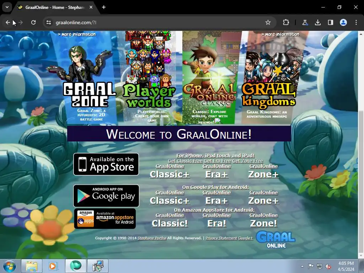
Task: Open Google Play Classic+ link
Action: pyautogui.click(x=170, y=198)
